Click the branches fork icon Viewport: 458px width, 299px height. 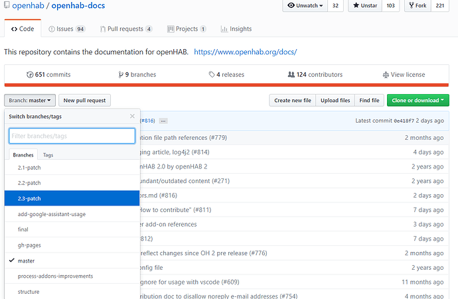[x=121, y=75]
